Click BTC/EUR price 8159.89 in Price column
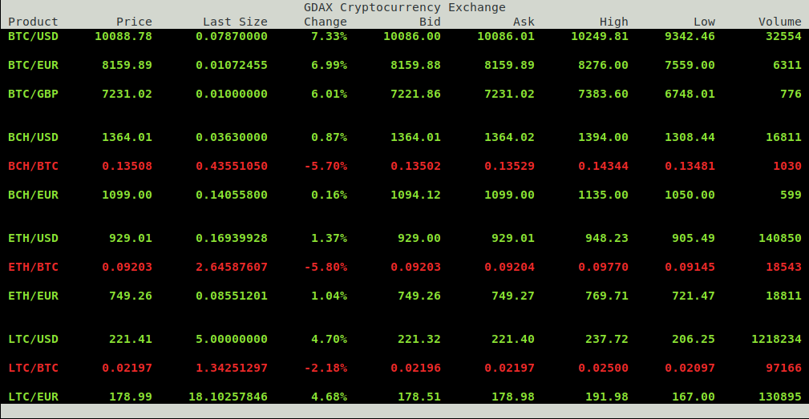Viewport: 809px width, 419px height. [127, 65]
